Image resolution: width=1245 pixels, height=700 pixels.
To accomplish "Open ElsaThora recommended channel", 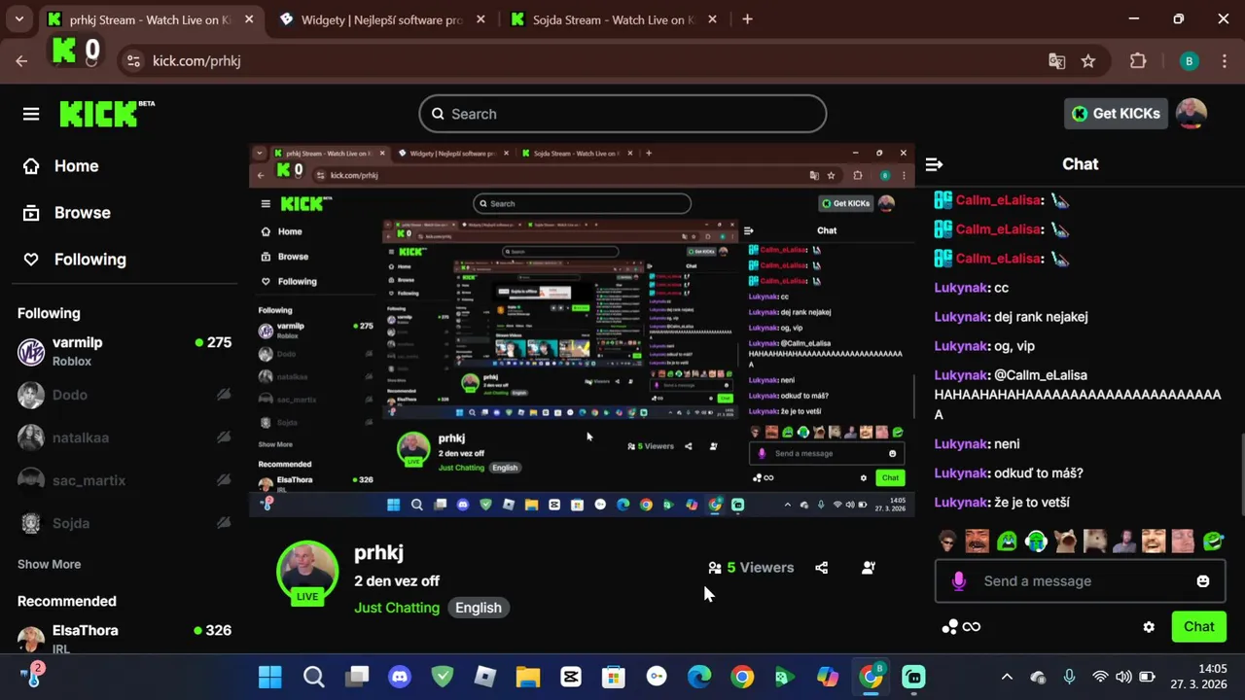I will click(x=124, y=638).
